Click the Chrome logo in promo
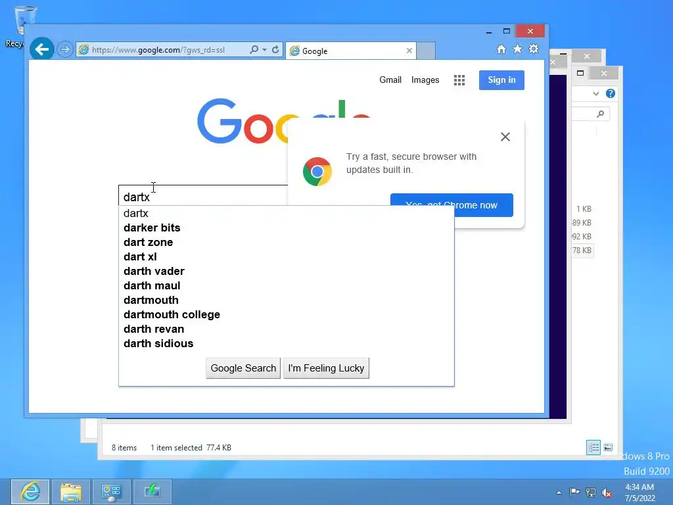The image size is (673, 505). [x=317, y=172]
